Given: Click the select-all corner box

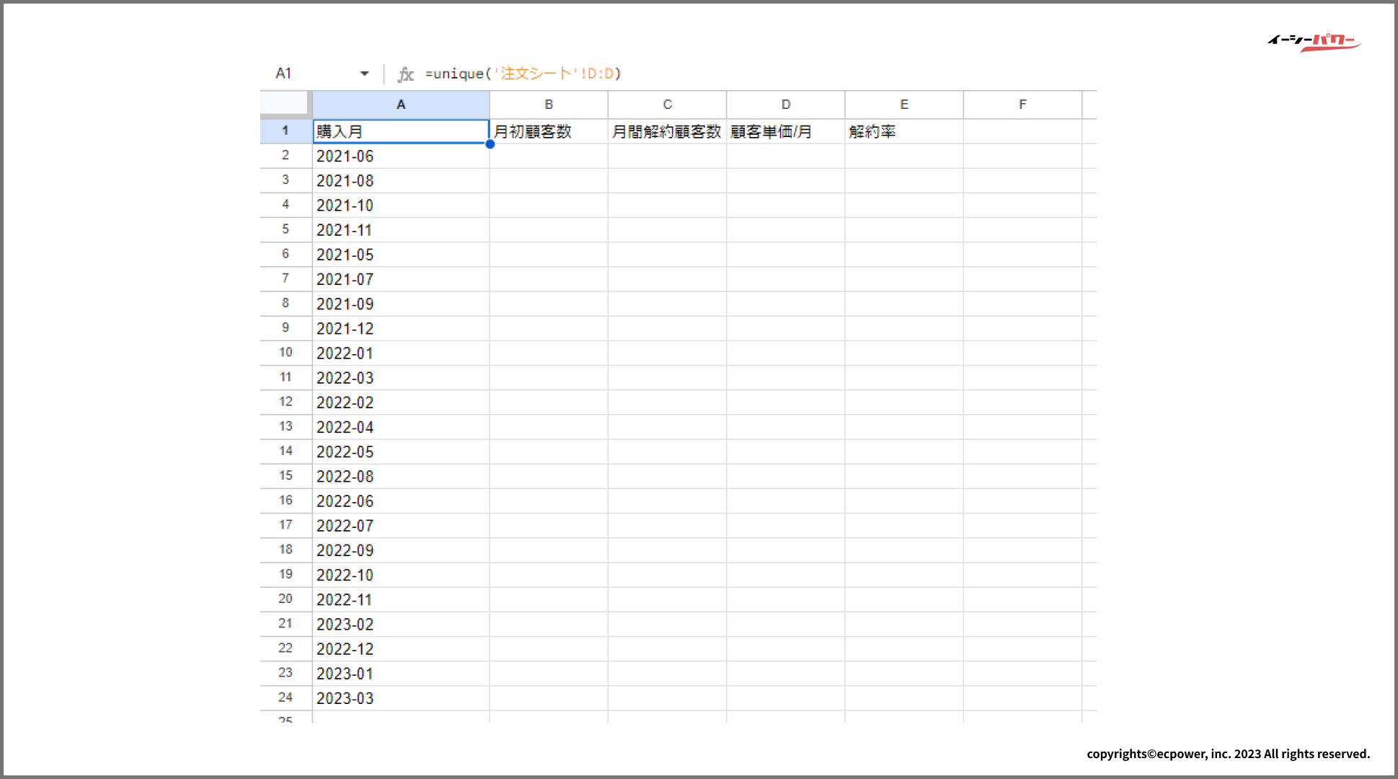Looking at the screenshot, I should 285,103.
